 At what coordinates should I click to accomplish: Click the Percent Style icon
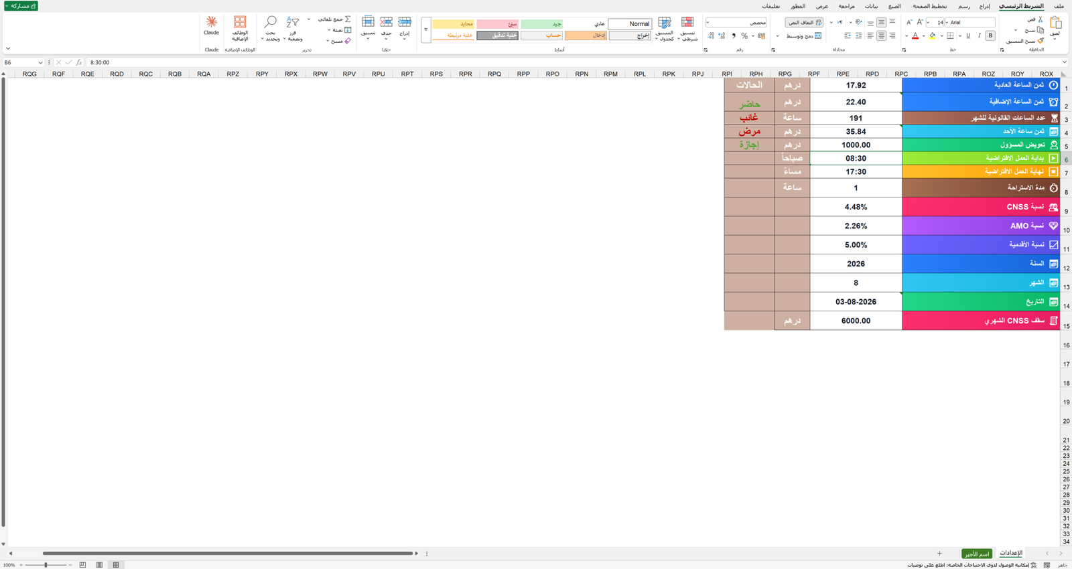coord(744,35)
